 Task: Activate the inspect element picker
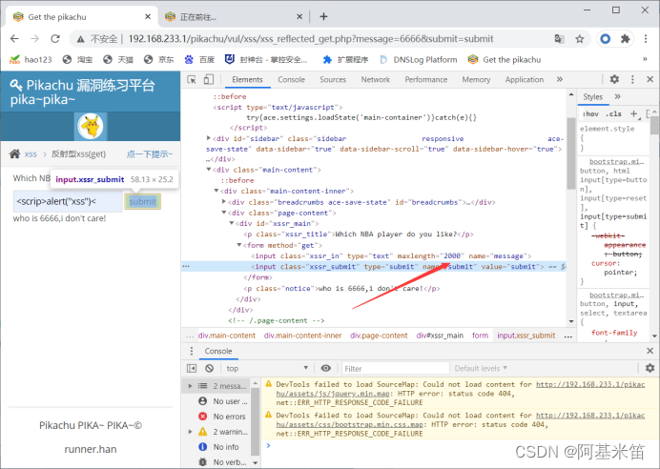[192, 79]
